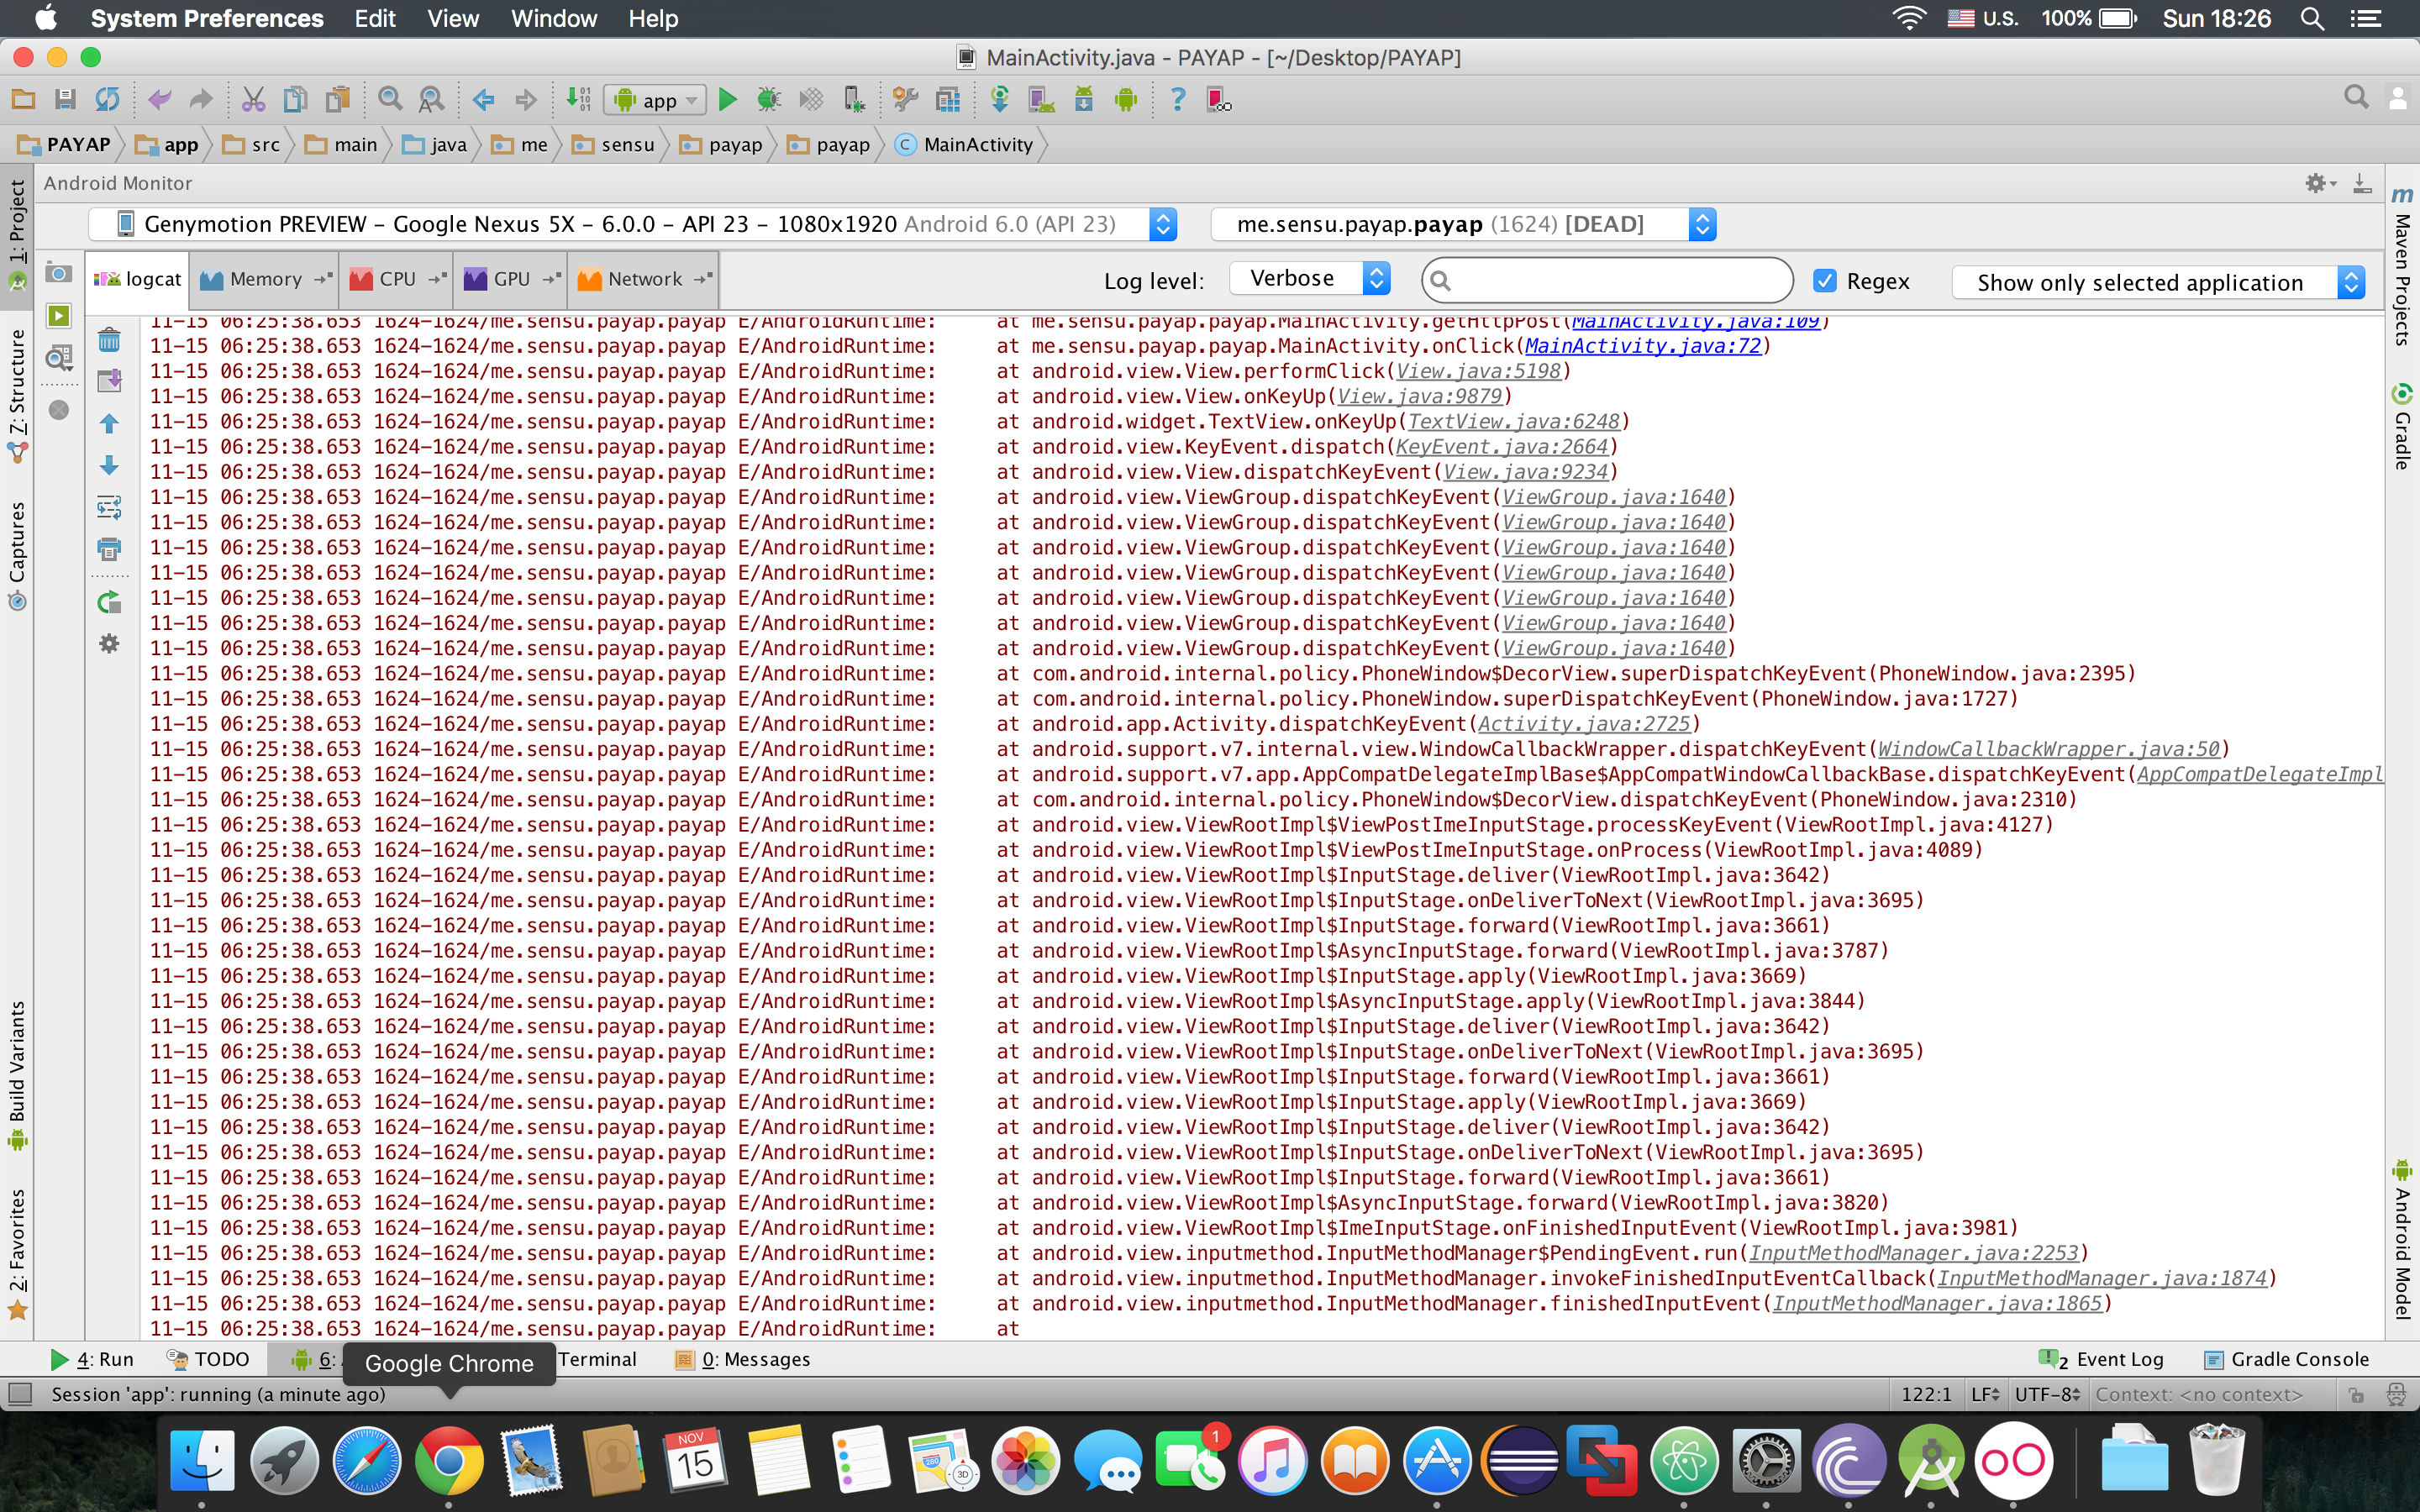2420x1512 pixels.
Task: Open the device selector dropdown
Action: [632, 224]
